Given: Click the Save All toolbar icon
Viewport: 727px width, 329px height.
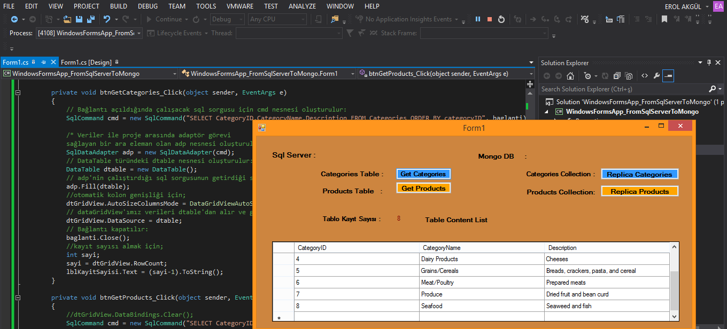Looking at the screenshot, I should click(x=90, y=19).
